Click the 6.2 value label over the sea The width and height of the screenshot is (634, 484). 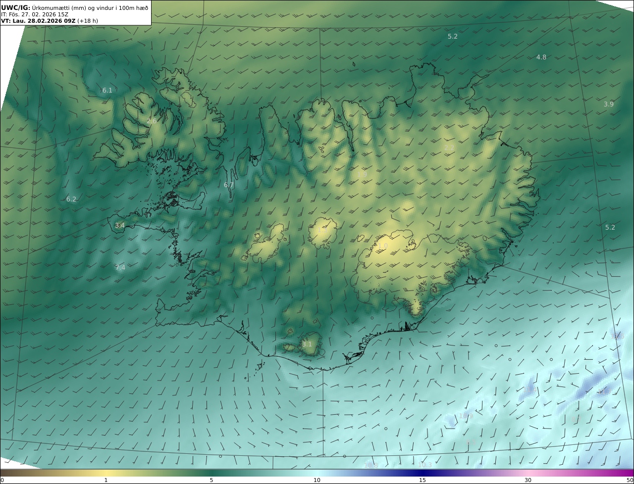(71, 199)
